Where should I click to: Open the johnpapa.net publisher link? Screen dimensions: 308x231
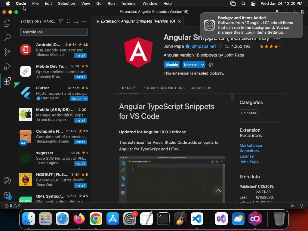click(203, 46)
